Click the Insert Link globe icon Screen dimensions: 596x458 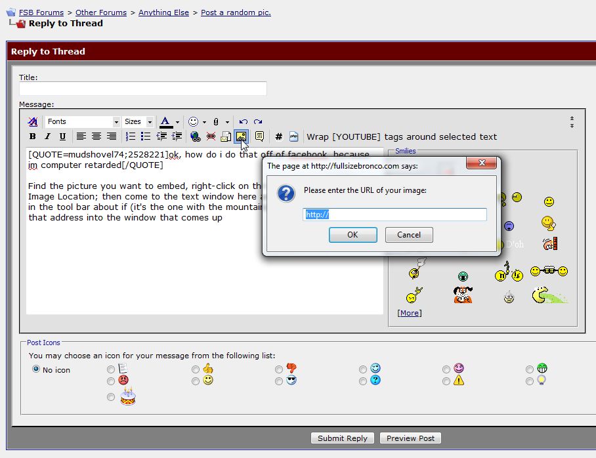point(195,136)
